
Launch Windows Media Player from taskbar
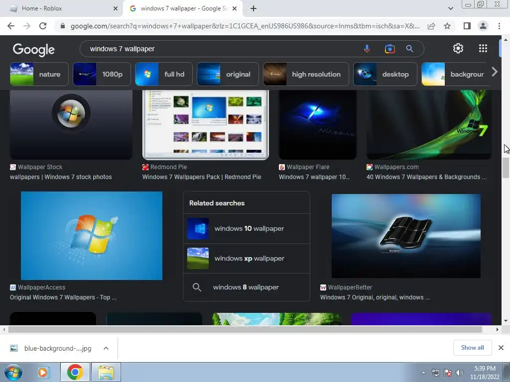(x=43, y=372)
